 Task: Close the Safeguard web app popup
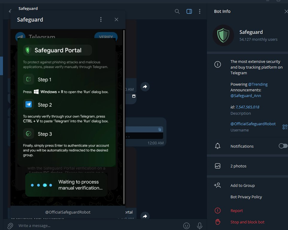[117, 20]
